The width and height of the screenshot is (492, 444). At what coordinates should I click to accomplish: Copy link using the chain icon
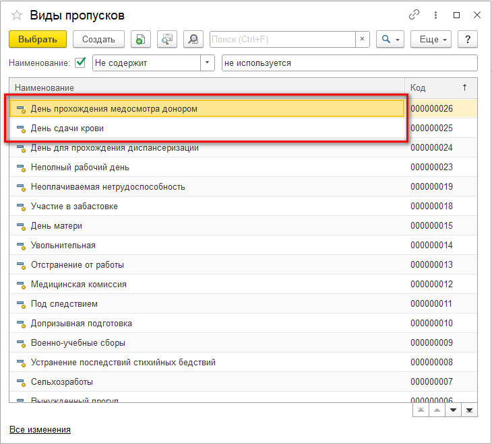[x=414, y=15]
